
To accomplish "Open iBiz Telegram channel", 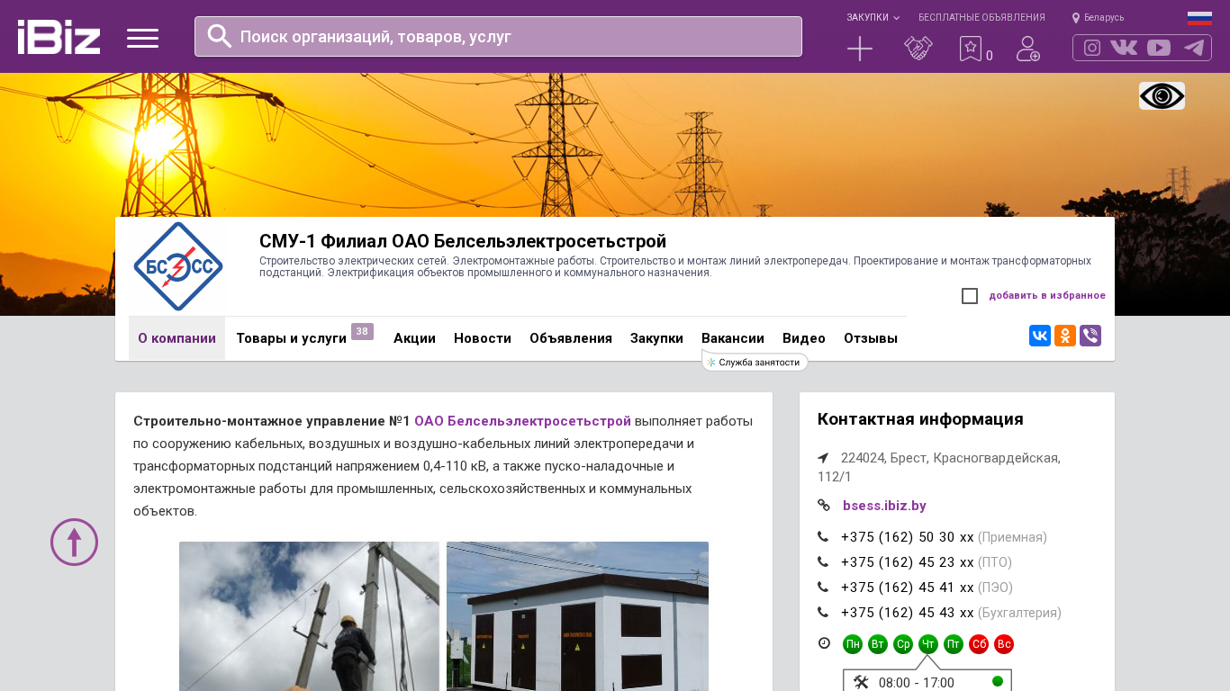I will [1194, 48].
